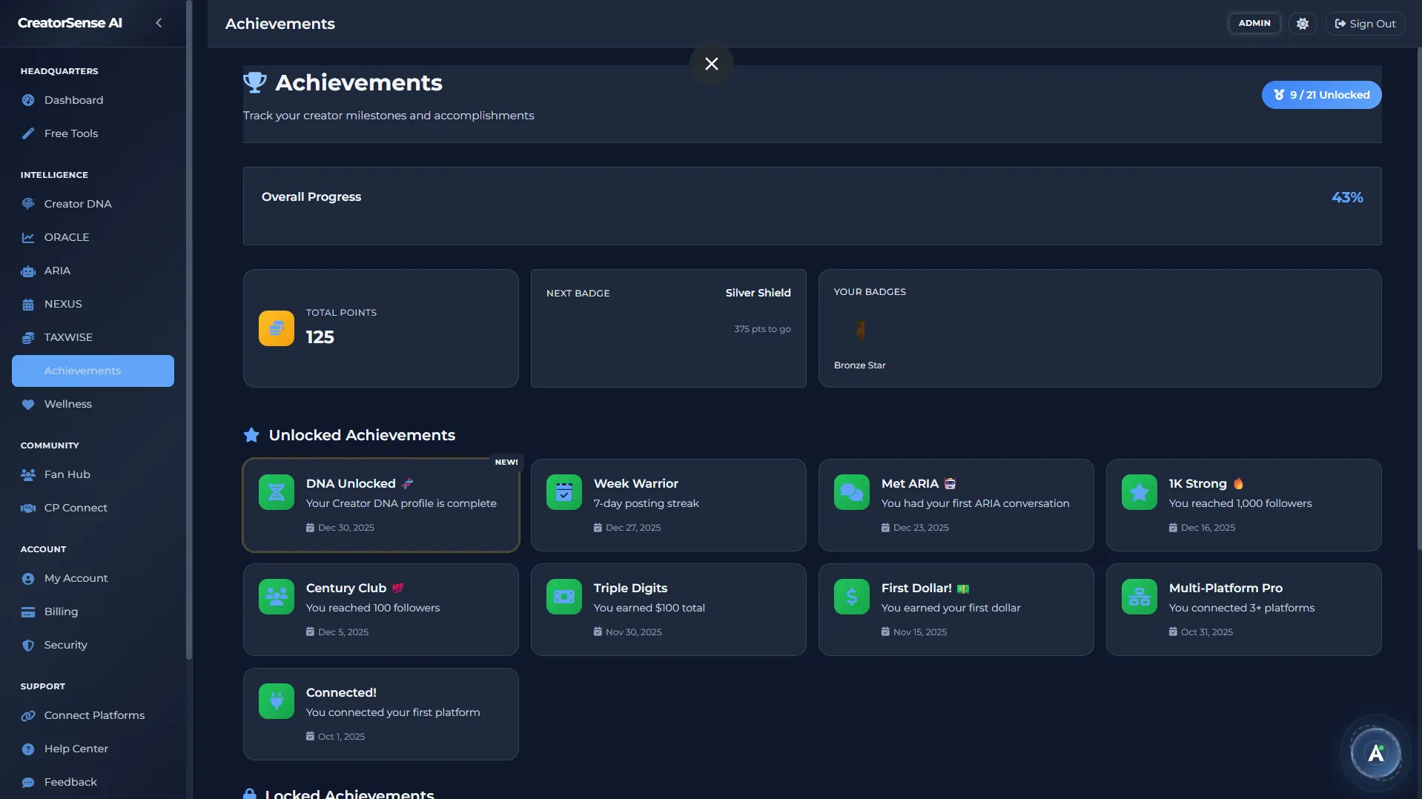
Task: Open NEXUS from the sidebar
Action: [x=62, y=304]
